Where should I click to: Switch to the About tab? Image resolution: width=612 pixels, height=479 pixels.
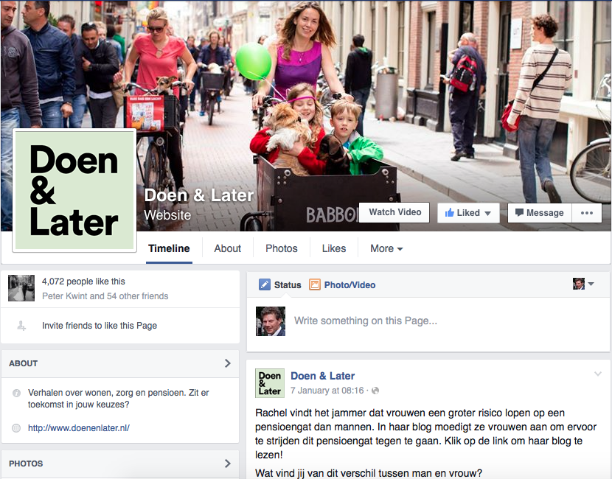[x=228, y=248]
